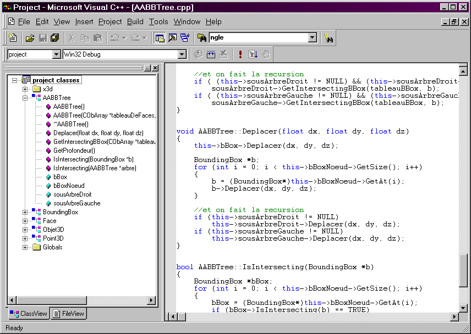Click the Window List toolbar icon
471x334 pixels.
[184, 38]
